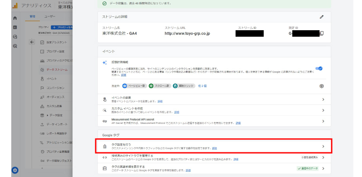Open 詳細 link in Measurement Protocol row
This screenshot has width=362, height=177.
[x=238, y=123]
